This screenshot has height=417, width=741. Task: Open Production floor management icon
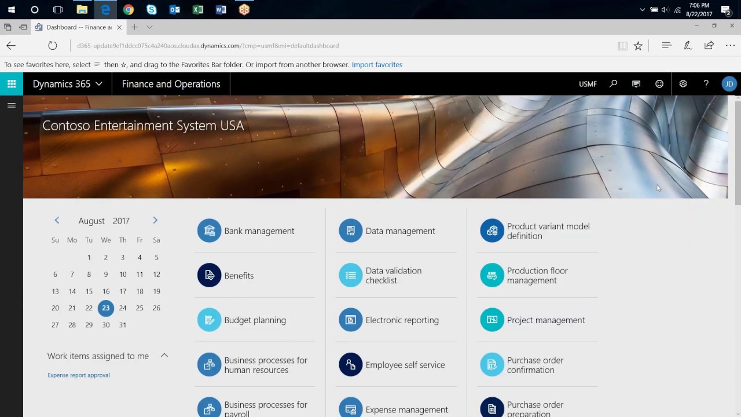click(x=492, y=275)
